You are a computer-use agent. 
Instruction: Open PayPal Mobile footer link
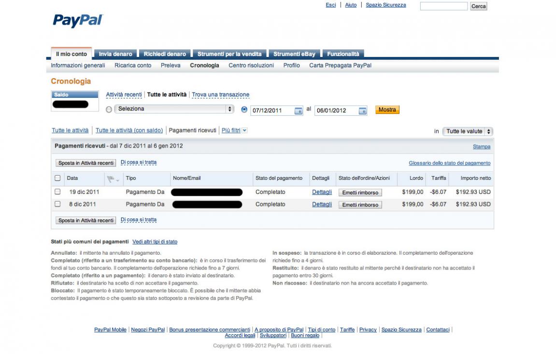coord(110,329)
